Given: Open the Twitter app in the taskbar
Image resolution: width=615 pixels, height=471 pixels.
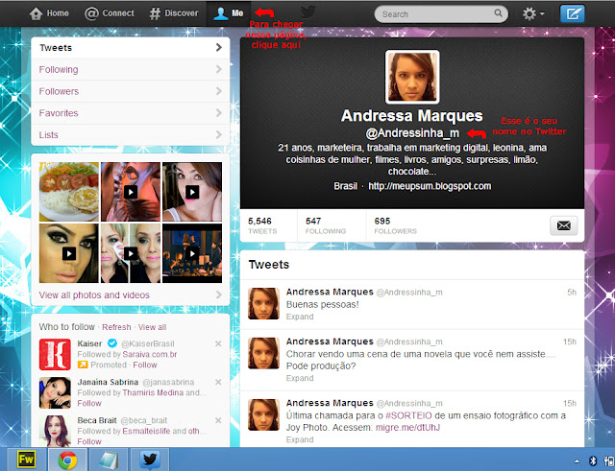Looking at the screenshot, I should click(x=150, y=459).
